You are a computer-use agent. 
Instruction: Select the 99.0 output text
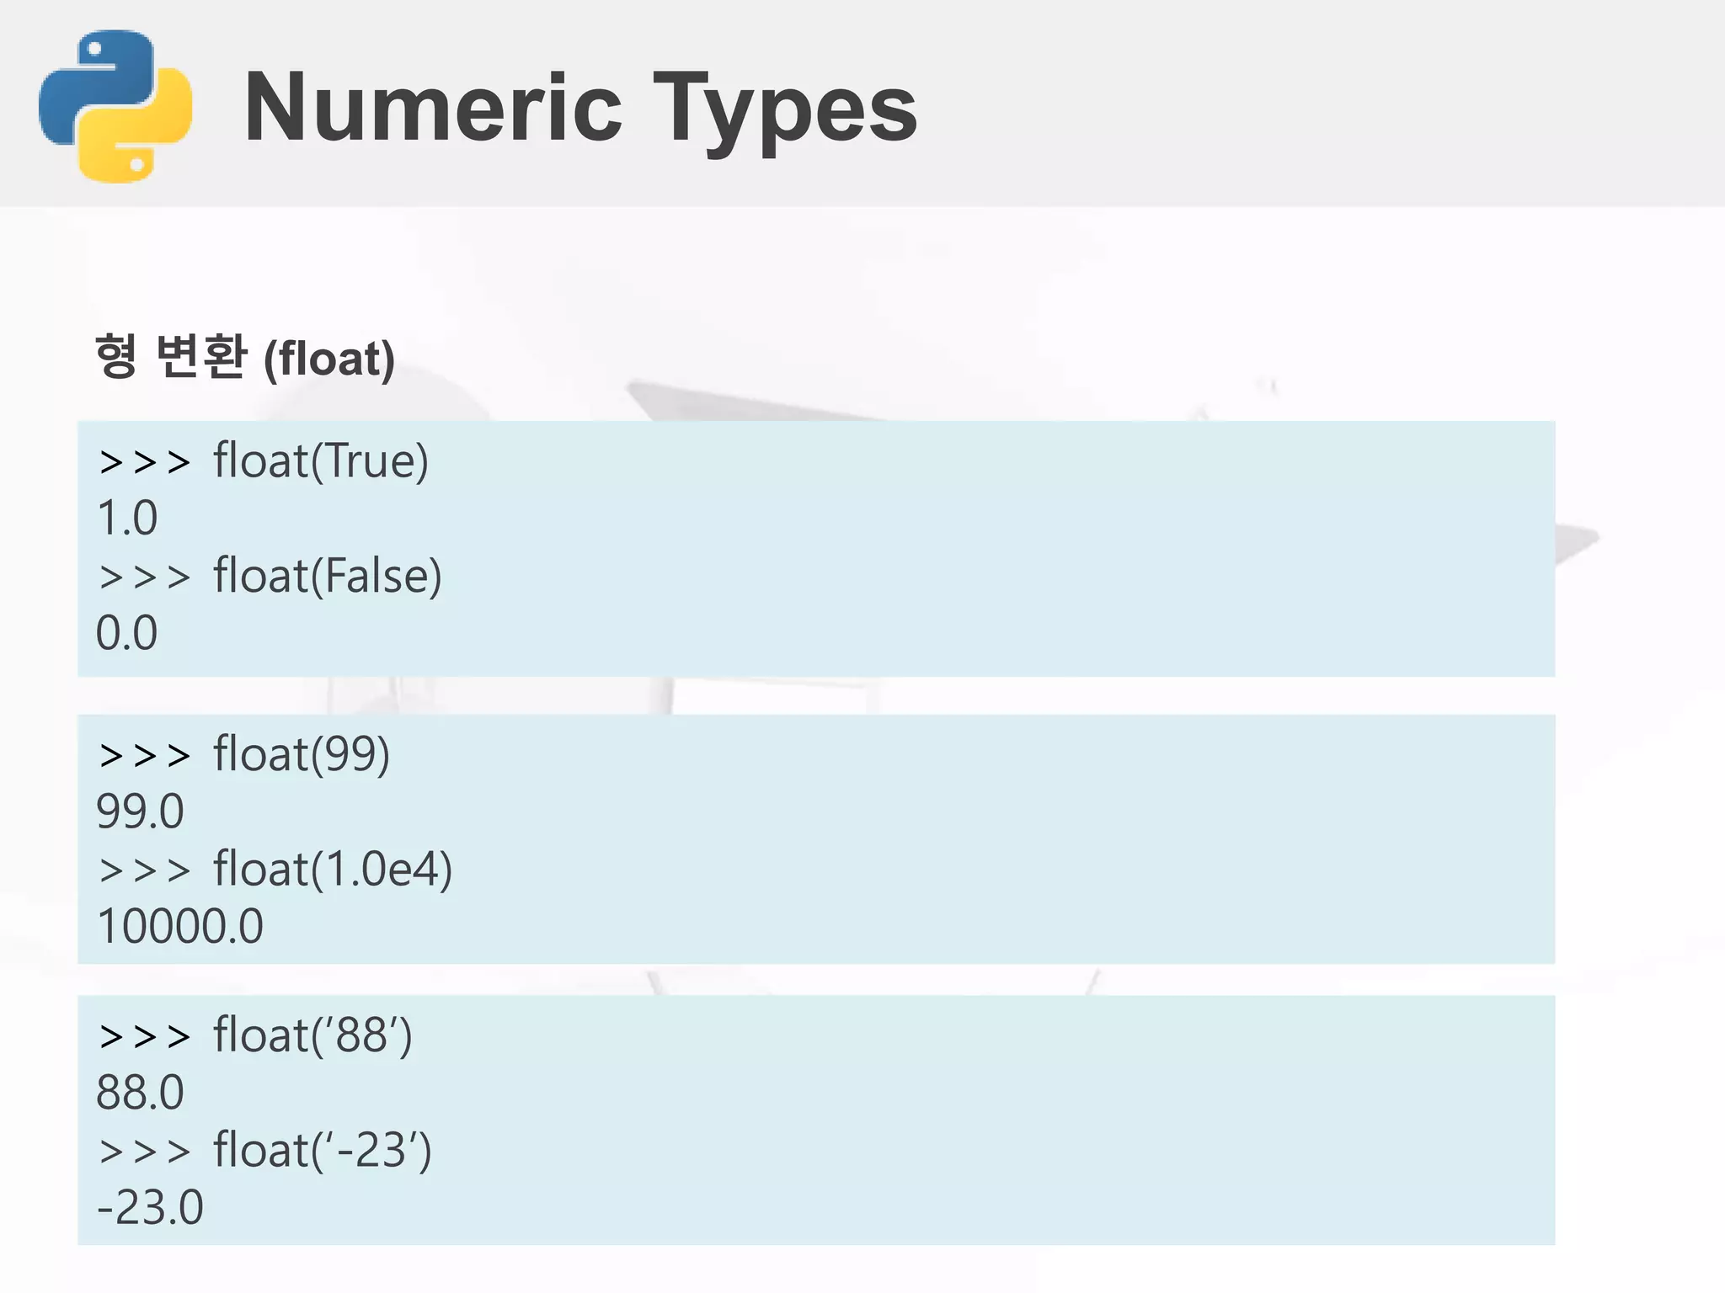pyautogui.click(x=140, y=811)
